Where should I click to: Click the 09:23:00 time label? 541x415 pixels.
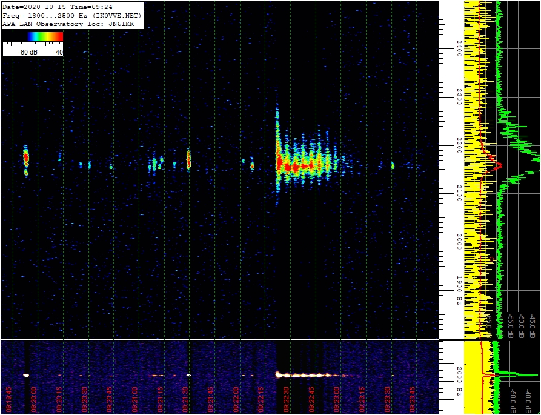pyautogui.click(x=337, y=399)
